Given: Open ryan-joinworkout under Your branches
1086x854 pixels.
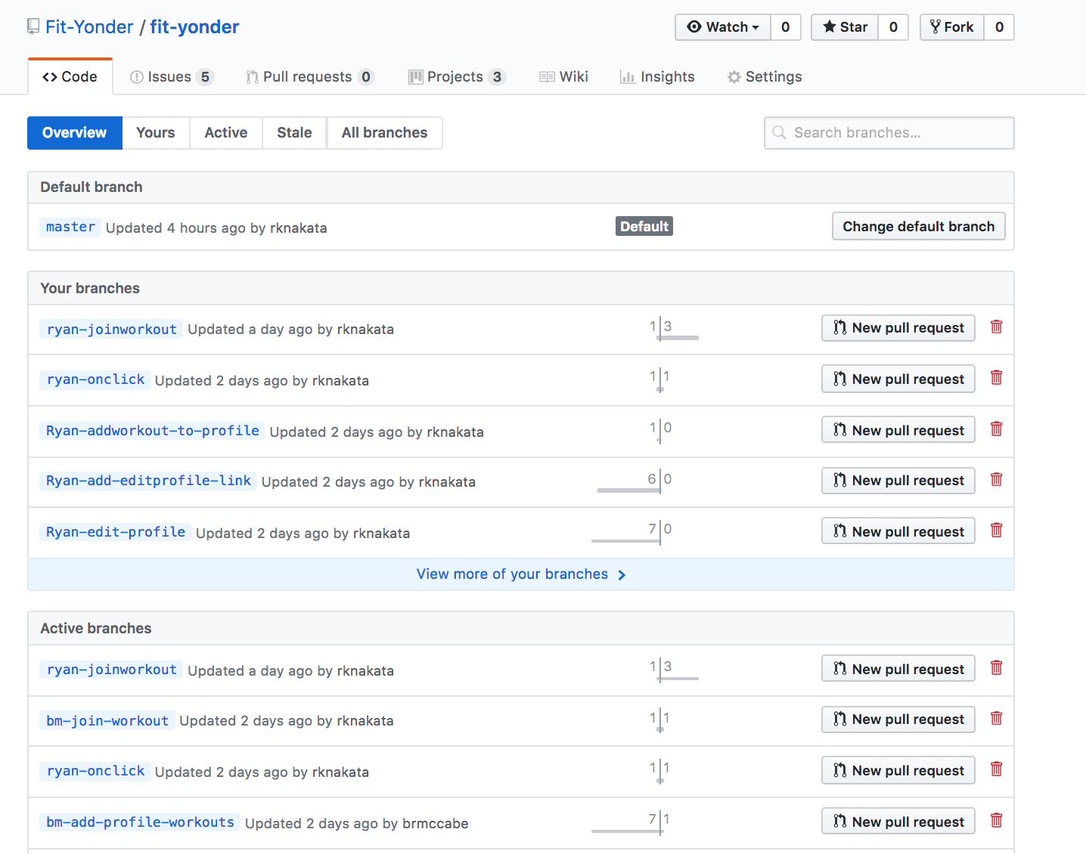Looking at the screenshot, I should click(111, 329).
